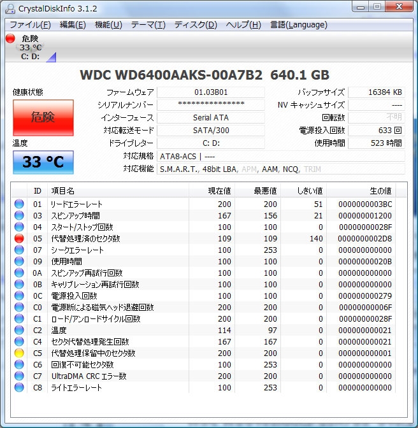Image resolution: width=418 pixels, height=428 pixels.
Task: Open the ディスク(D) menu
Action: click(x=196, y=25)
